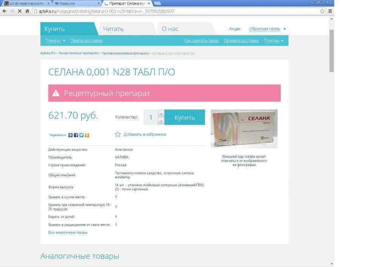Click the browser Home button

click(27, 11)
